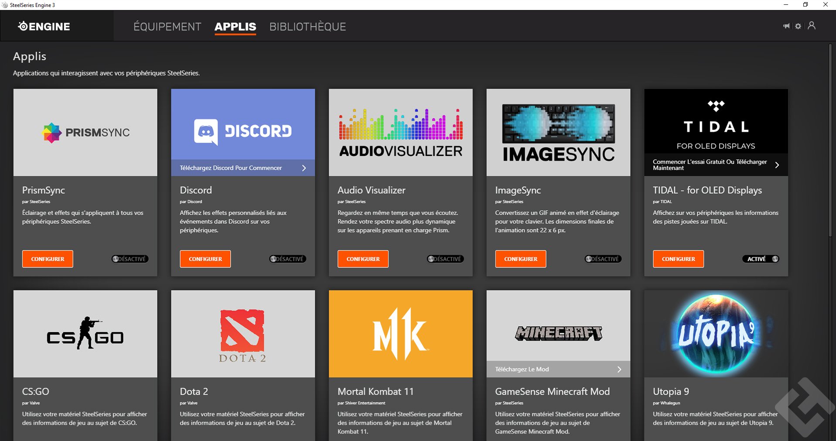Viewport: 836px width, 441px height.
Task: Click the "par Shiver Entertainment" text
Action: point(362,403)
